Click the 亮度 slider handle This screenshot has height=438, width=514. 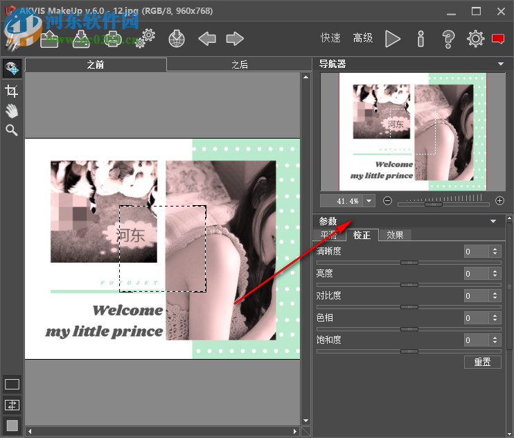409,285
